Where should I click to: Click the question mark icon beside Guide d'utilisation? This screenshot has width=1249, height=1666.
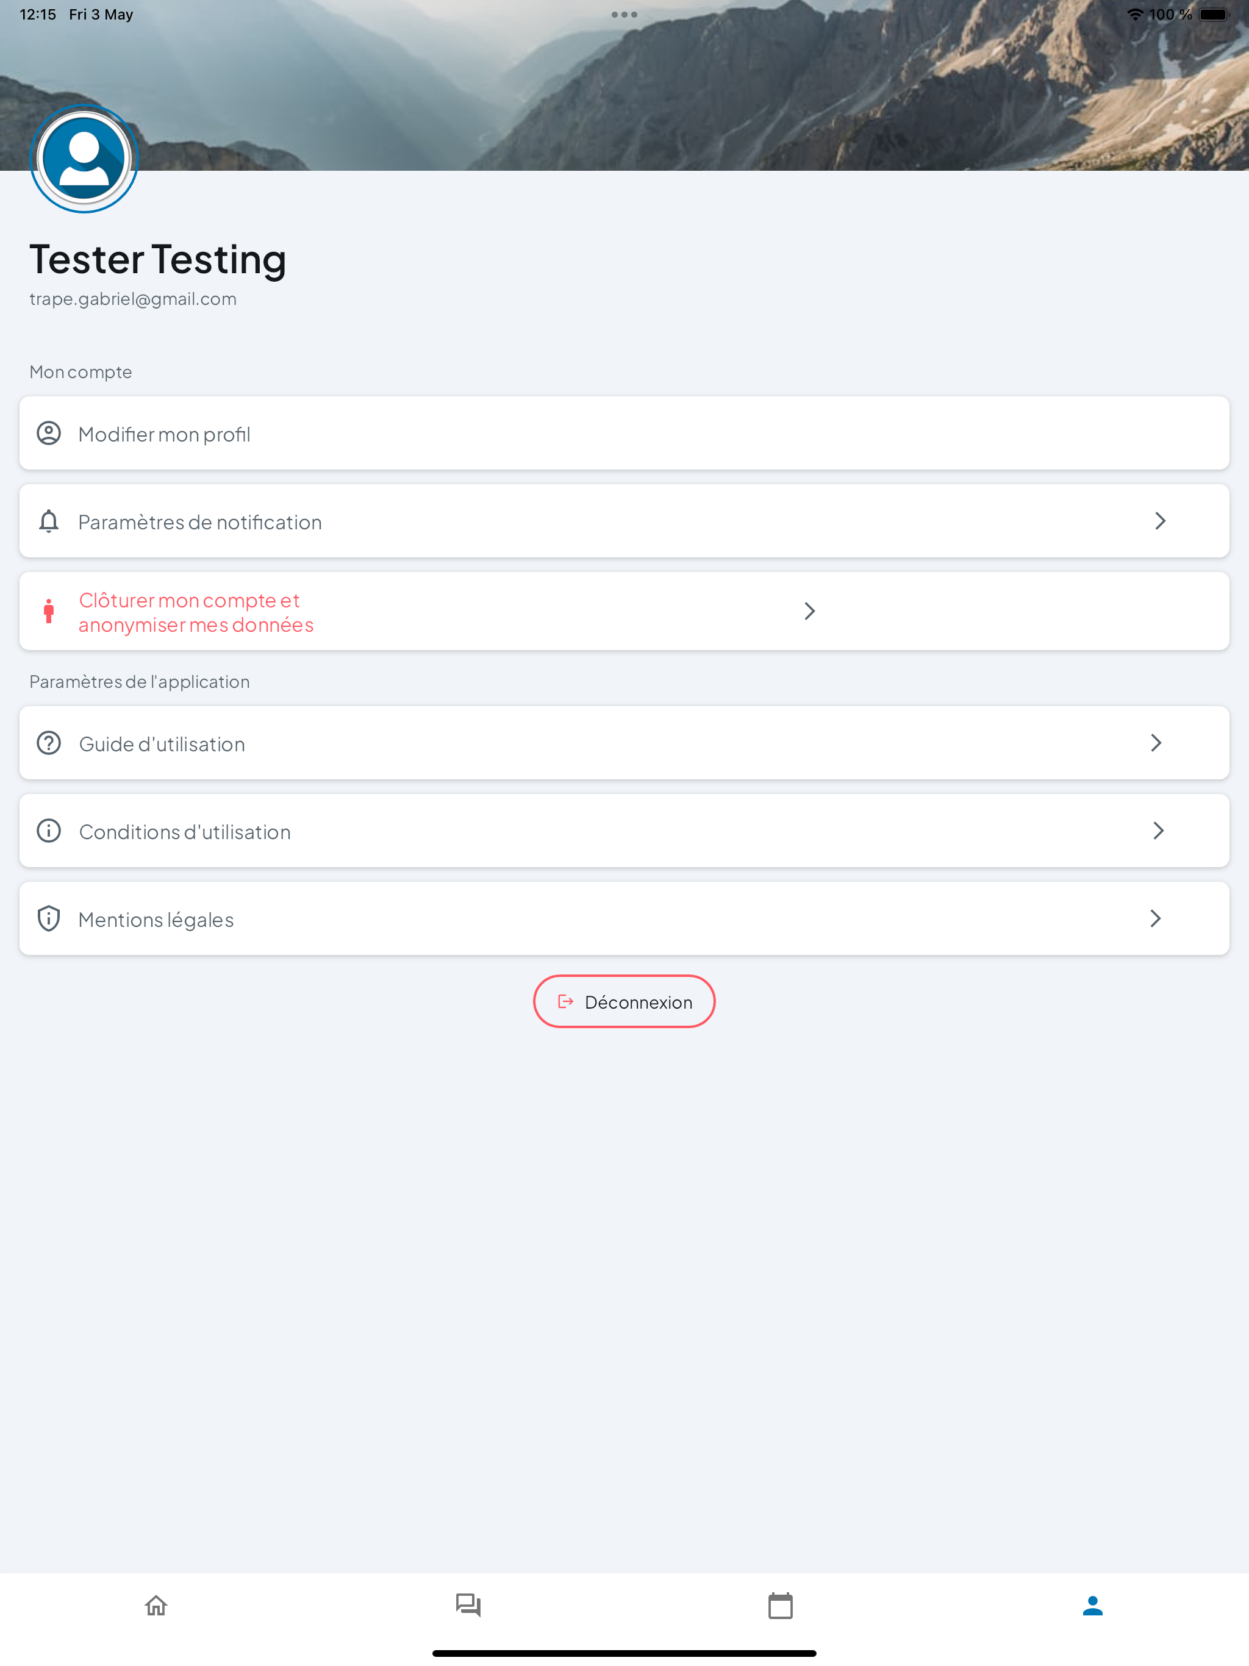pyautogui.click(x=49, y=743)
